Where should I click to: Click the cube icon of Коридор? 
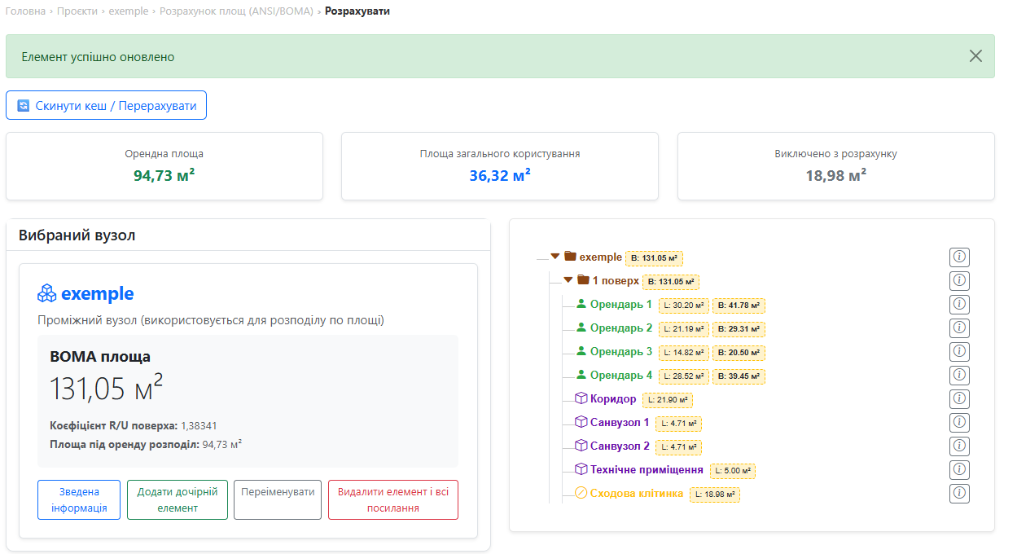click(x=581, y=398)
